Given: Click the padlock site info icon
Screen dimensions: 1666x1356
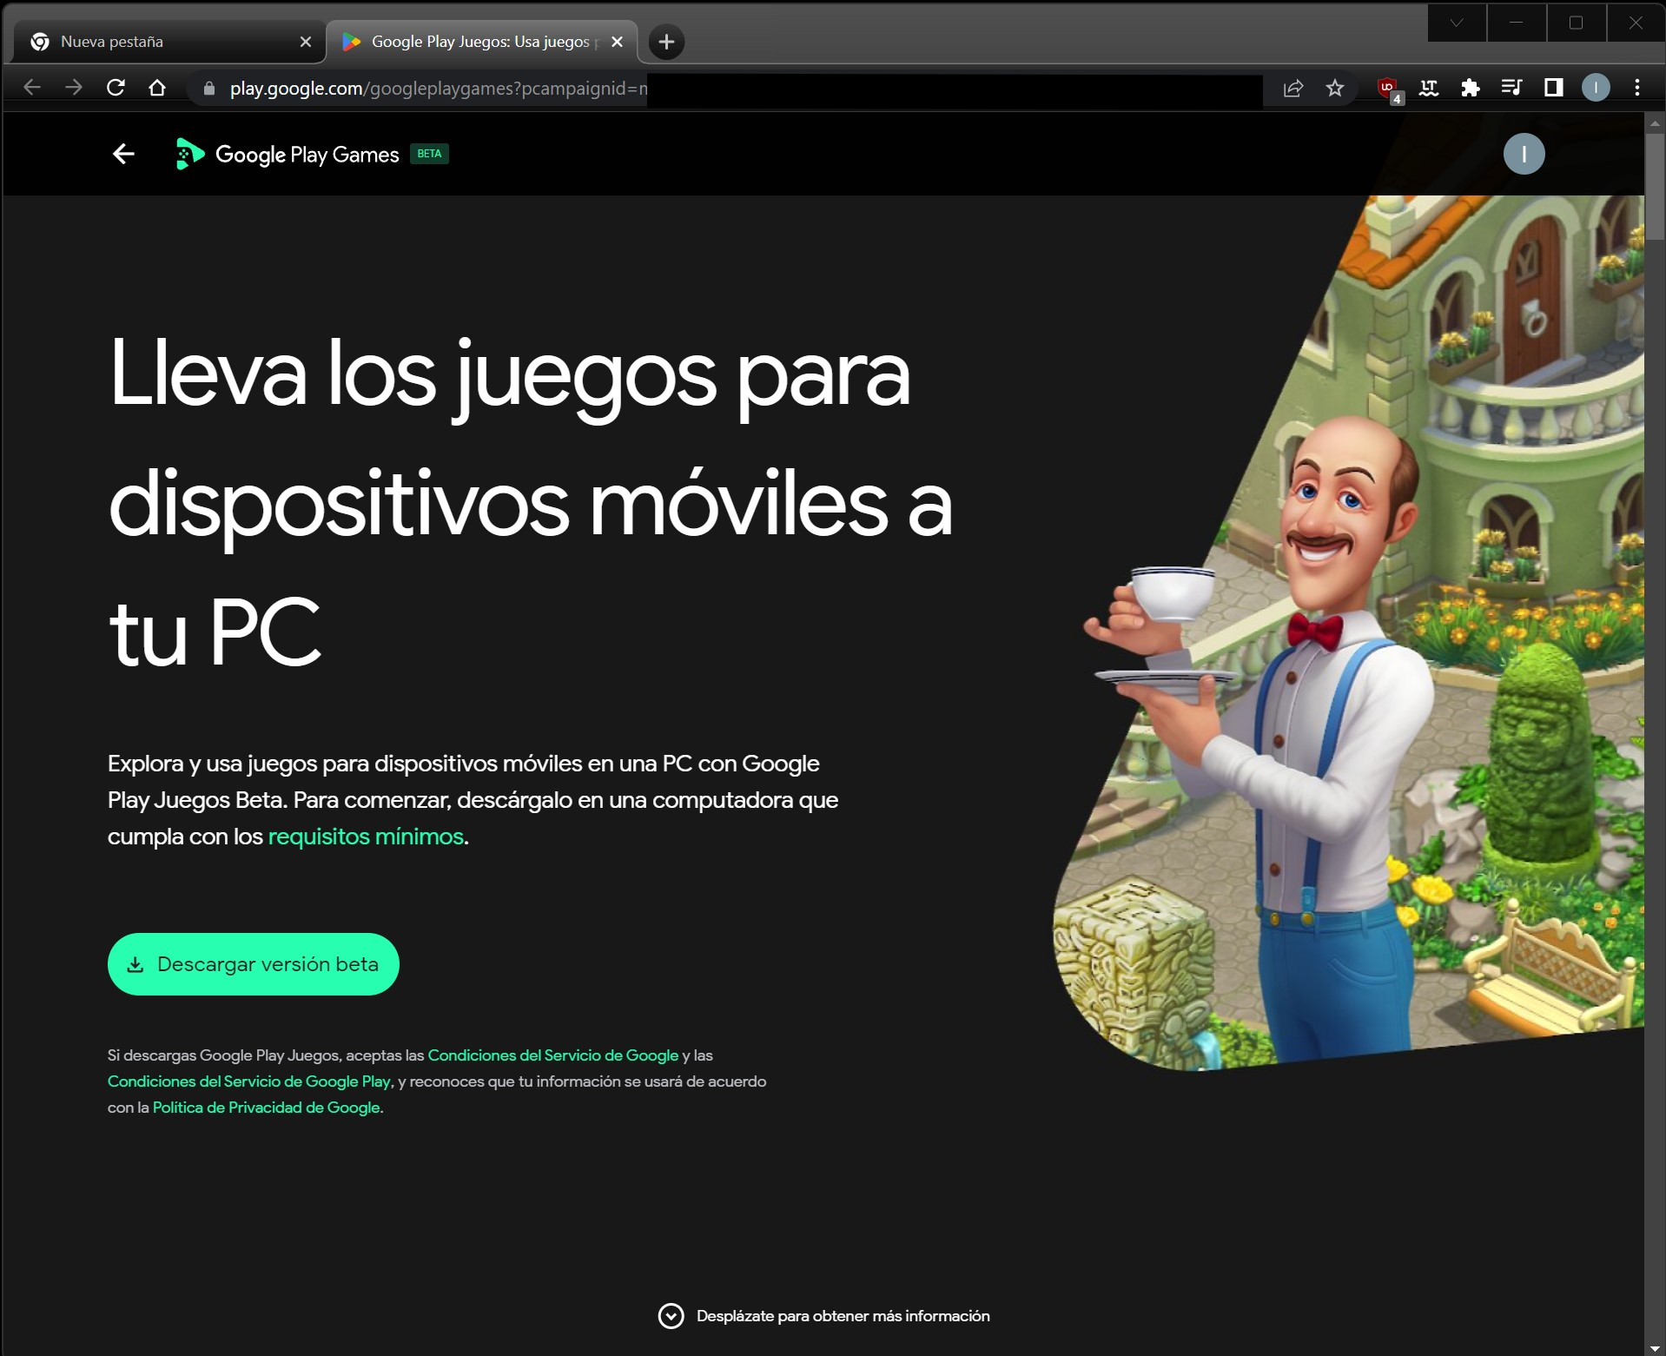Looking at the screenshot, I should [208, 88].
